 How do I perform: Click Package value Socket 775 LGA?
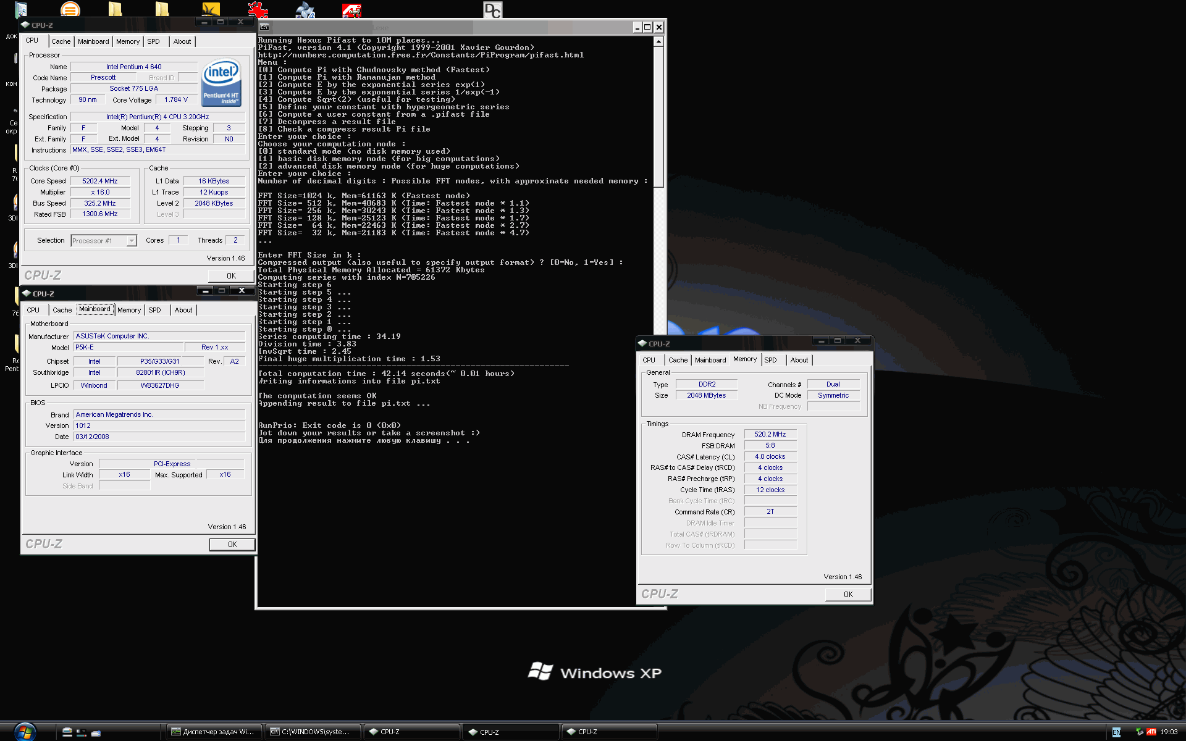pyautogui.click(x=134, y=88)
